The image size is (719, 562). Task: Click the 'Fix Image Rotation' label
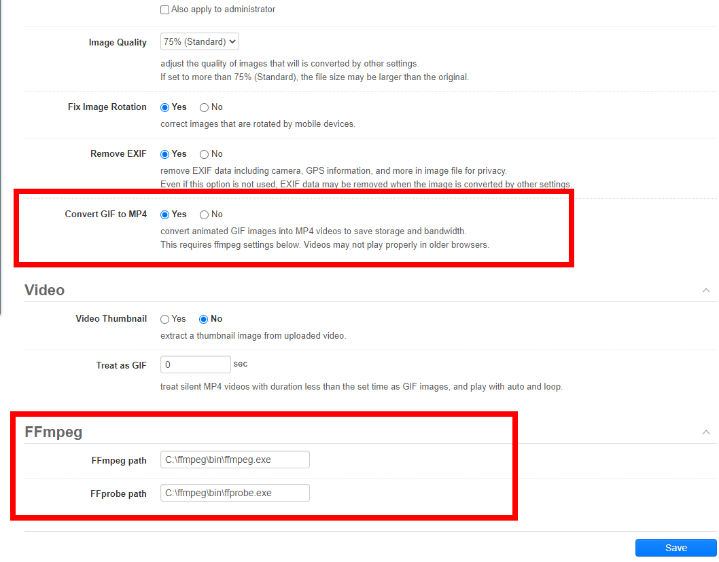tap(107, 107)
